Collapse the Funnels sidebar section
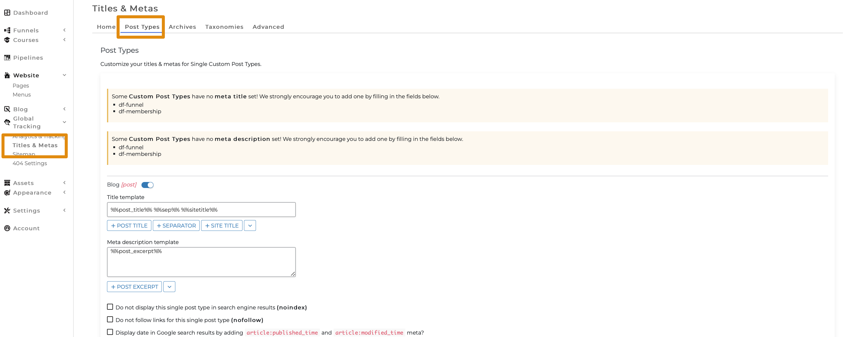Image resolution: width=859 pixels, height=337 pixels. click(x=64, y=30)
